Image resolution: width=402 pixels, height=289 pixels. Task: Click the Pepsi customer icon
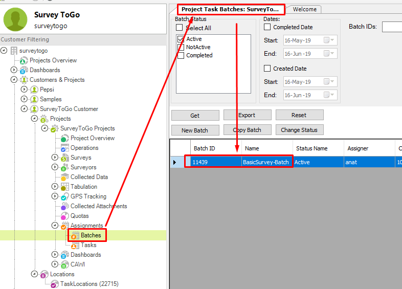pyautogui.click(x=34, y=90)
